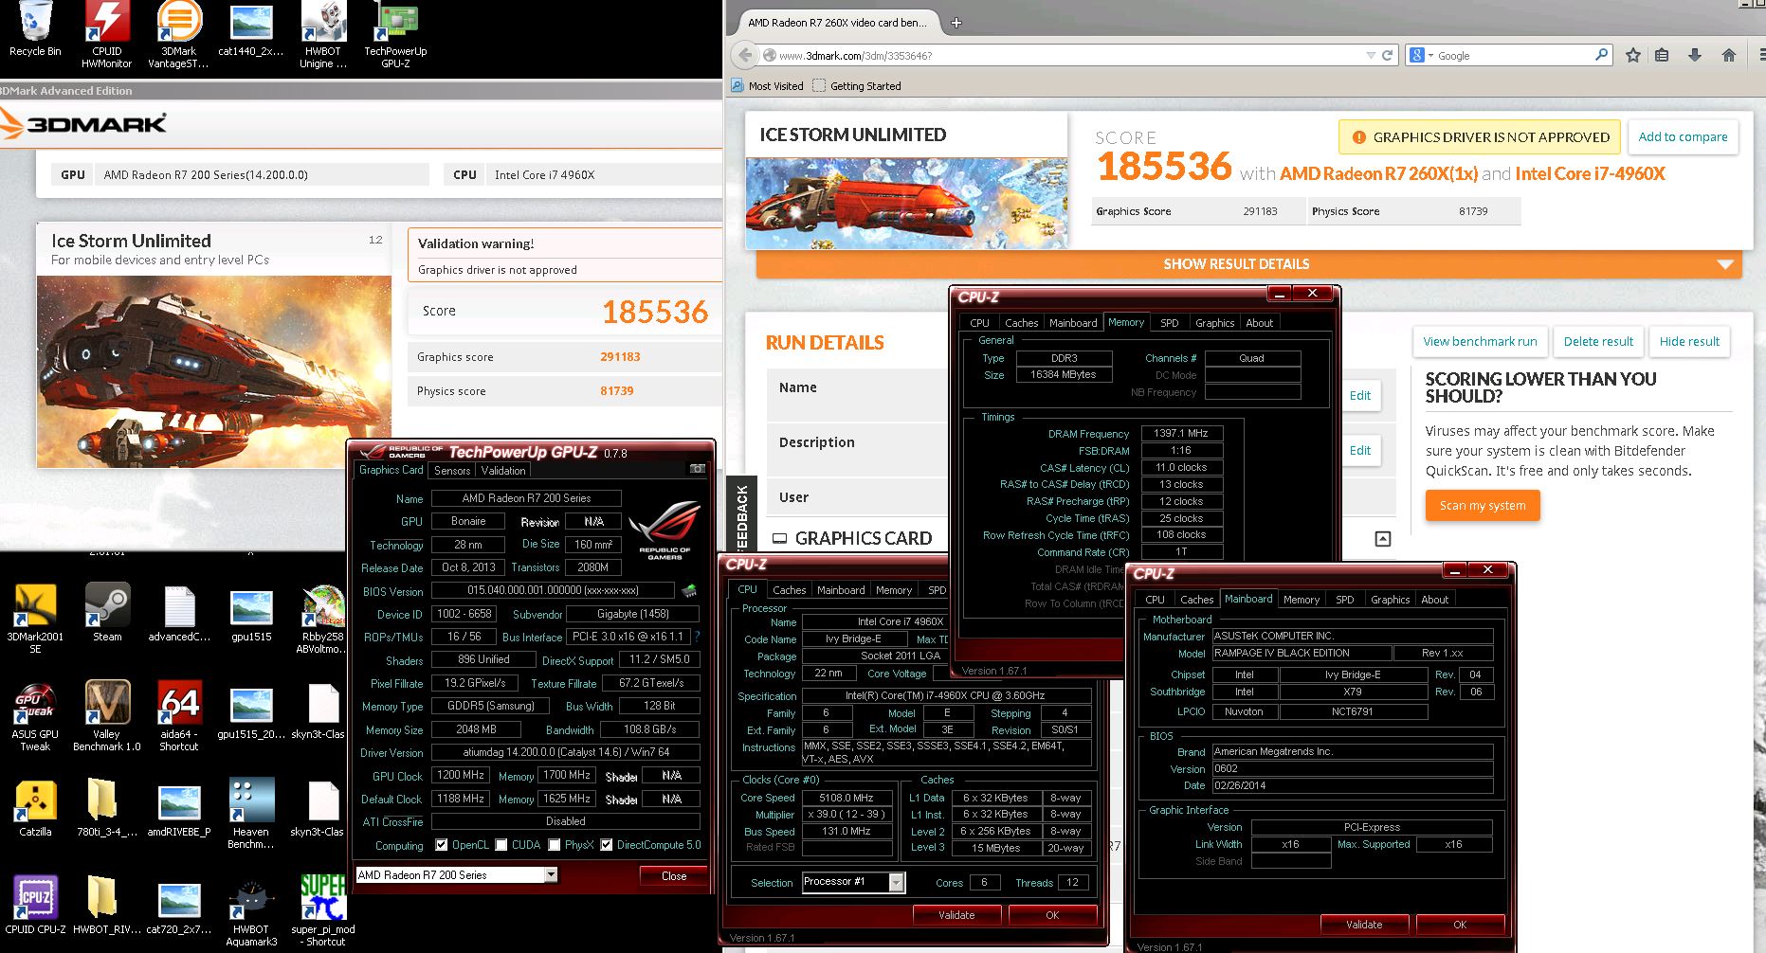This screenshot has height=953, width=1766.
Task: Open HWBOT Unigine desktop icon
Action: pos(323,34)
